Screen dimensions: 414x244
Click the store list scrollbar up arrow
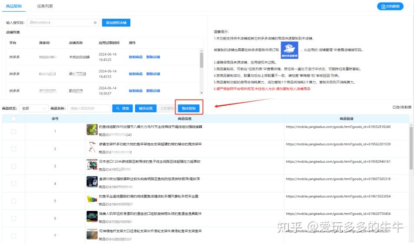201,51
